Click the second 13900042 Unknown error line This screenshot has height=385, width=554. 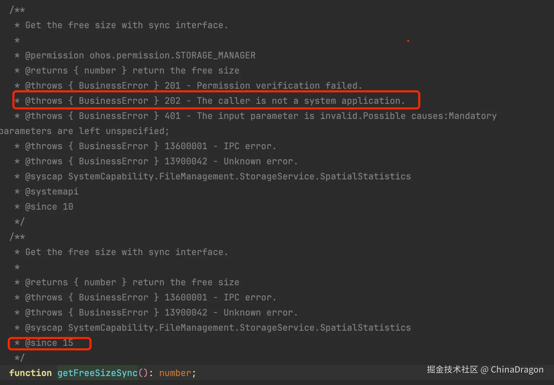pyautogui.click(x=161, y=312)
